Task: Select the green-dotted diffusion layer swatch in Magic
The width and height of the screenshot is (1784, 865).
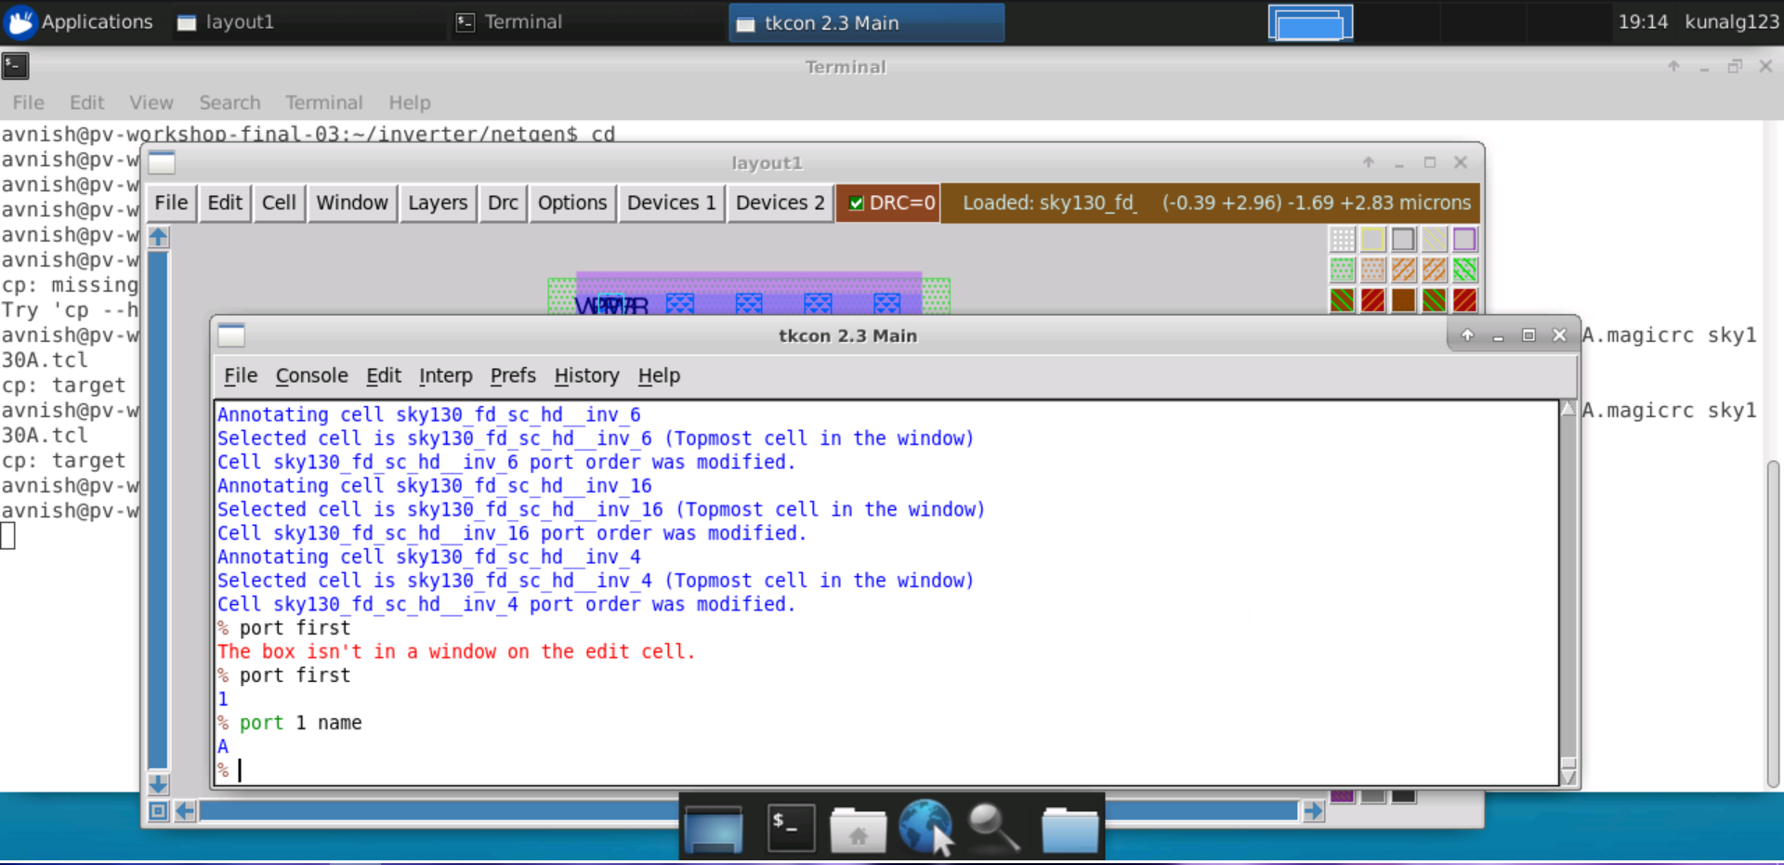Action: (1343, 270)
